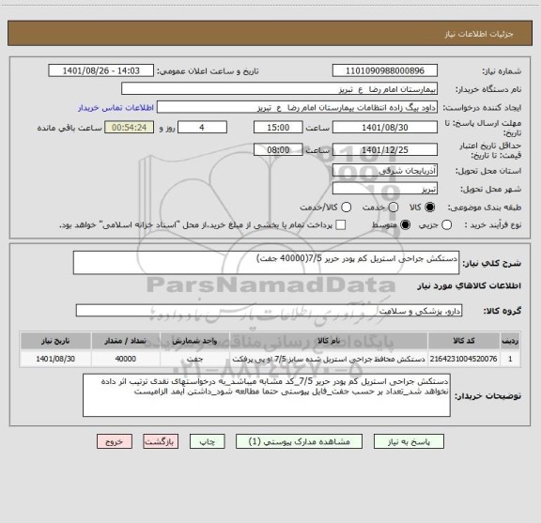The width and height of the screenshot is (541, 523).
Task: Click the product name cell for surgical gloves
Action: click(329, 359)
